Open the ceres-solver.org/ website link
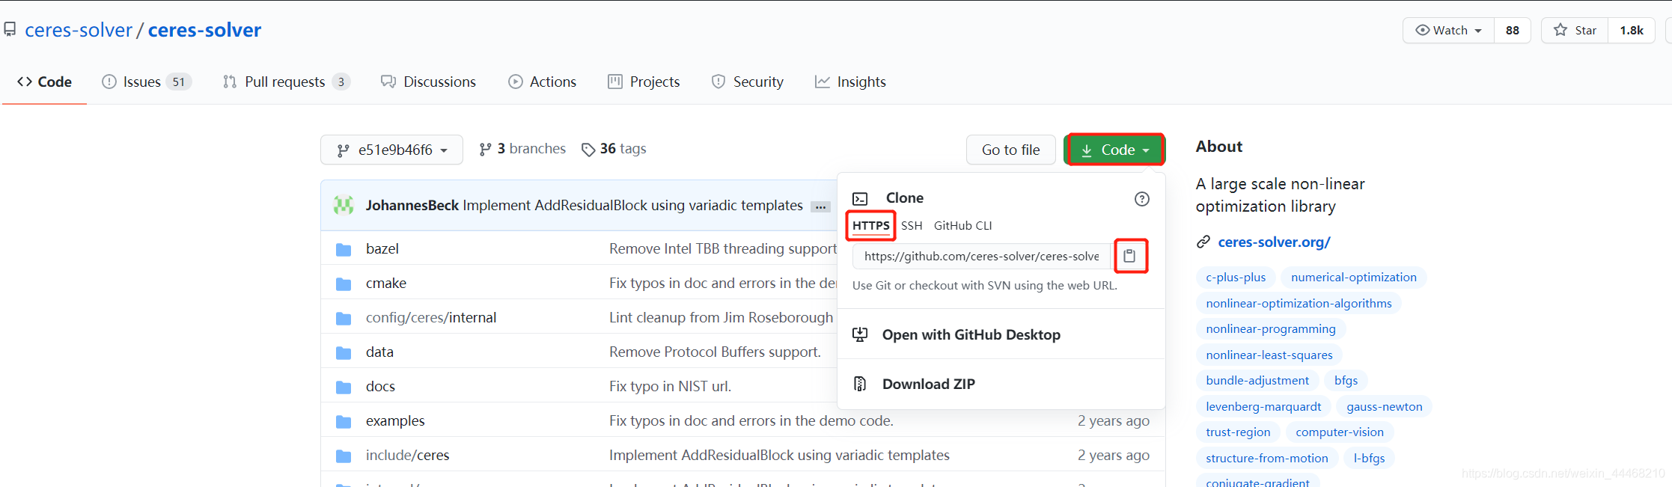The image size is (1672, 487). 1274,242
